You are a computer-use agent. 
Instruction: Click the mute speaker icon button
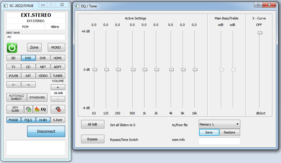(58, 109)
